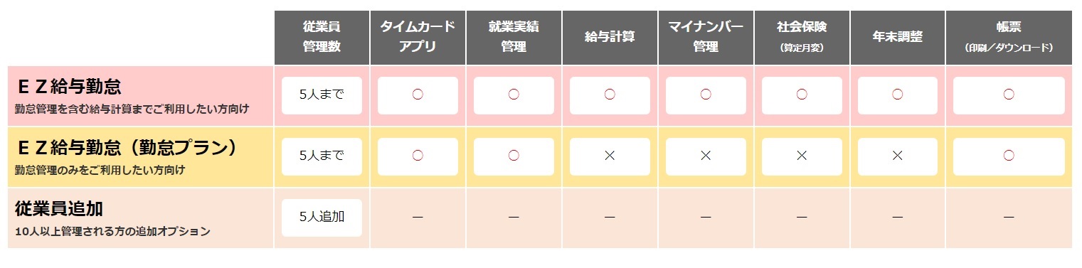Click the X mark for 勤怠プラン 年末調整
Screen dimensions: 1082x268
[x=898, y=156]
